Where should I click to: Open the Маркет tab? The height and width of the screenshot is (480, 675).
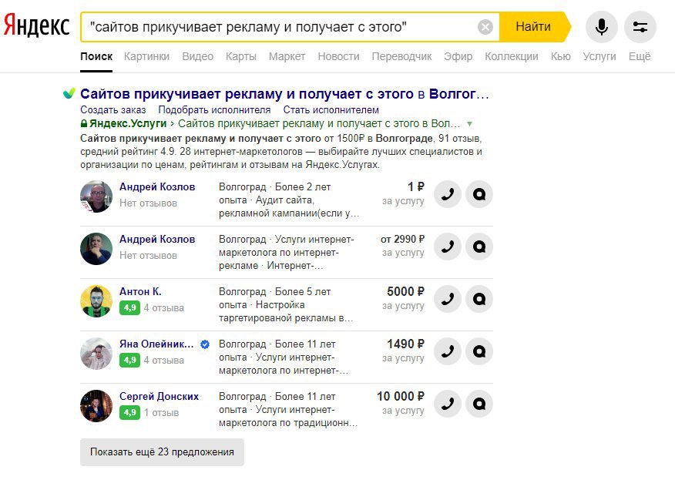pyautogui.click(x=287, y=56)
